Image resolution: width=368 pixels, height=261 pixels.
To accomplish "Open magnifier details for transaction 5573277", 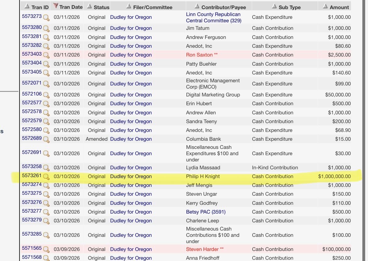I will (46, 212).
